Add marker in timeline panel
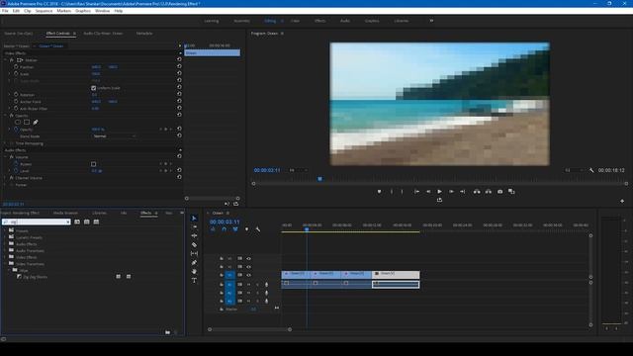 [x=246, y=229]
